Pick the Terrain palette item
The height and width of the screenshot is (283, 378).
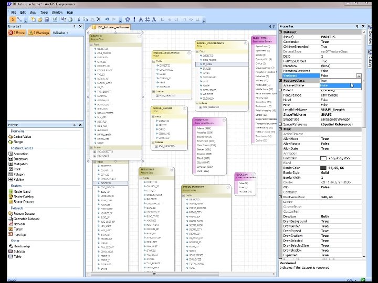point(16,229)
